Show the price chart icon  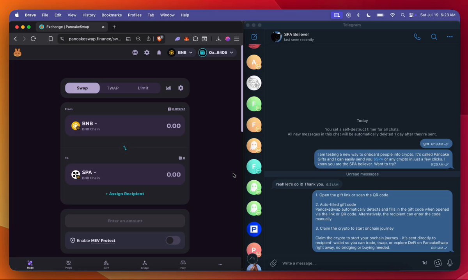(x=168, y=88)
